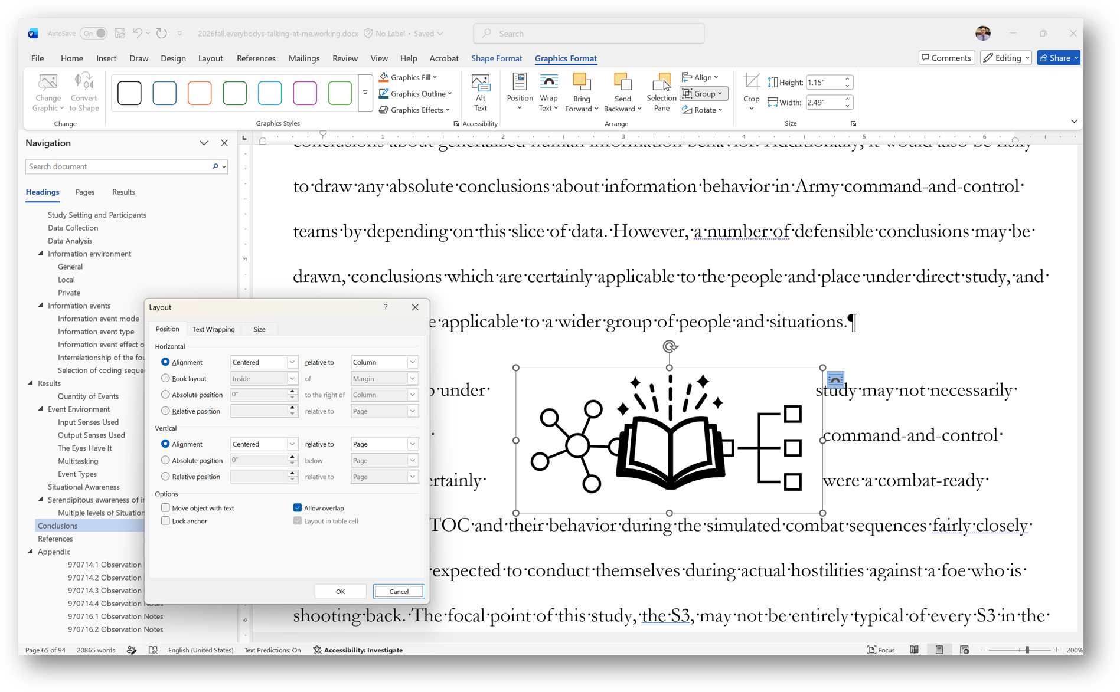Switch to Size tab in Layout dialog
Screen dimensions: 1120x692
[x=259, y=329]
